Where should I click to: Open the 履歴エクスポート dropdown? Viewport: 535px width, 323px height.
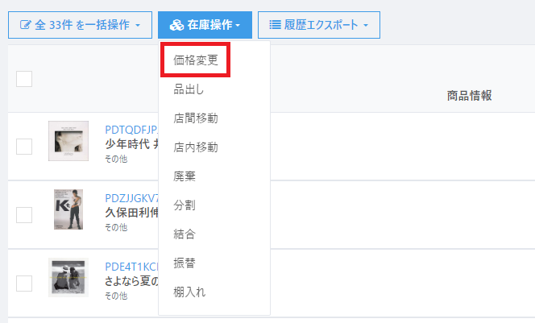pyautogui.click(x=318, y=25)
